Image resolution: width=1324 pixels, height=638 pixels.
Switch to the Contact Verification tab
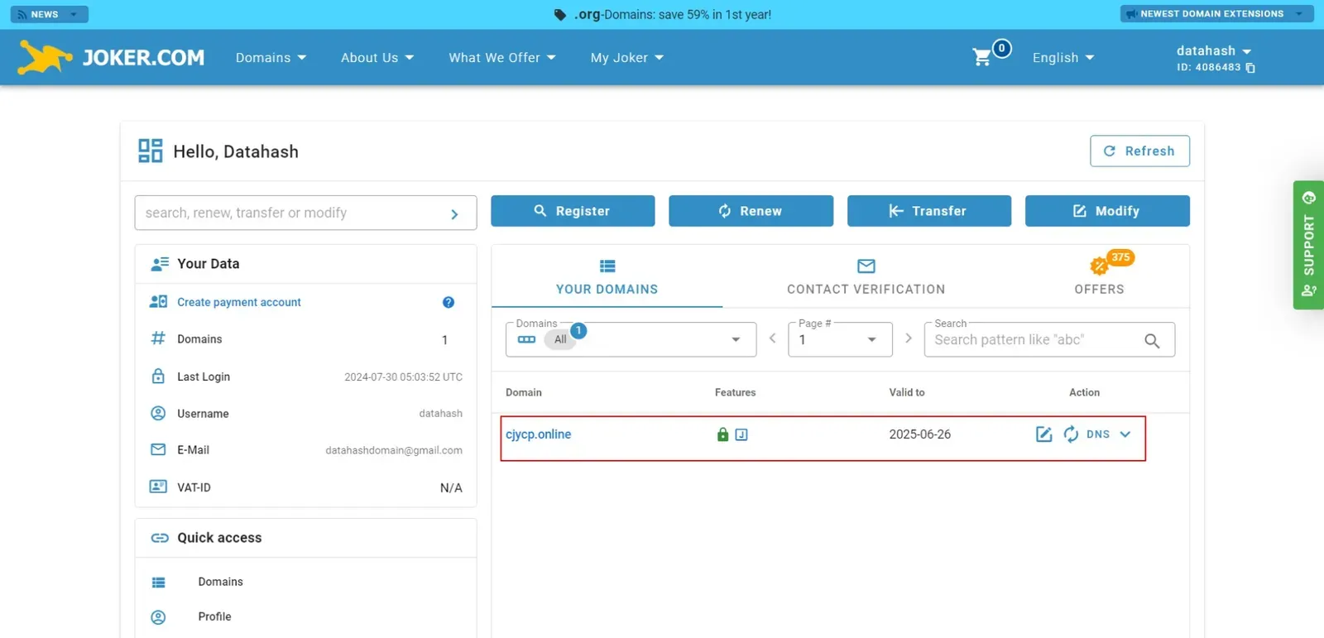[866, 277]
